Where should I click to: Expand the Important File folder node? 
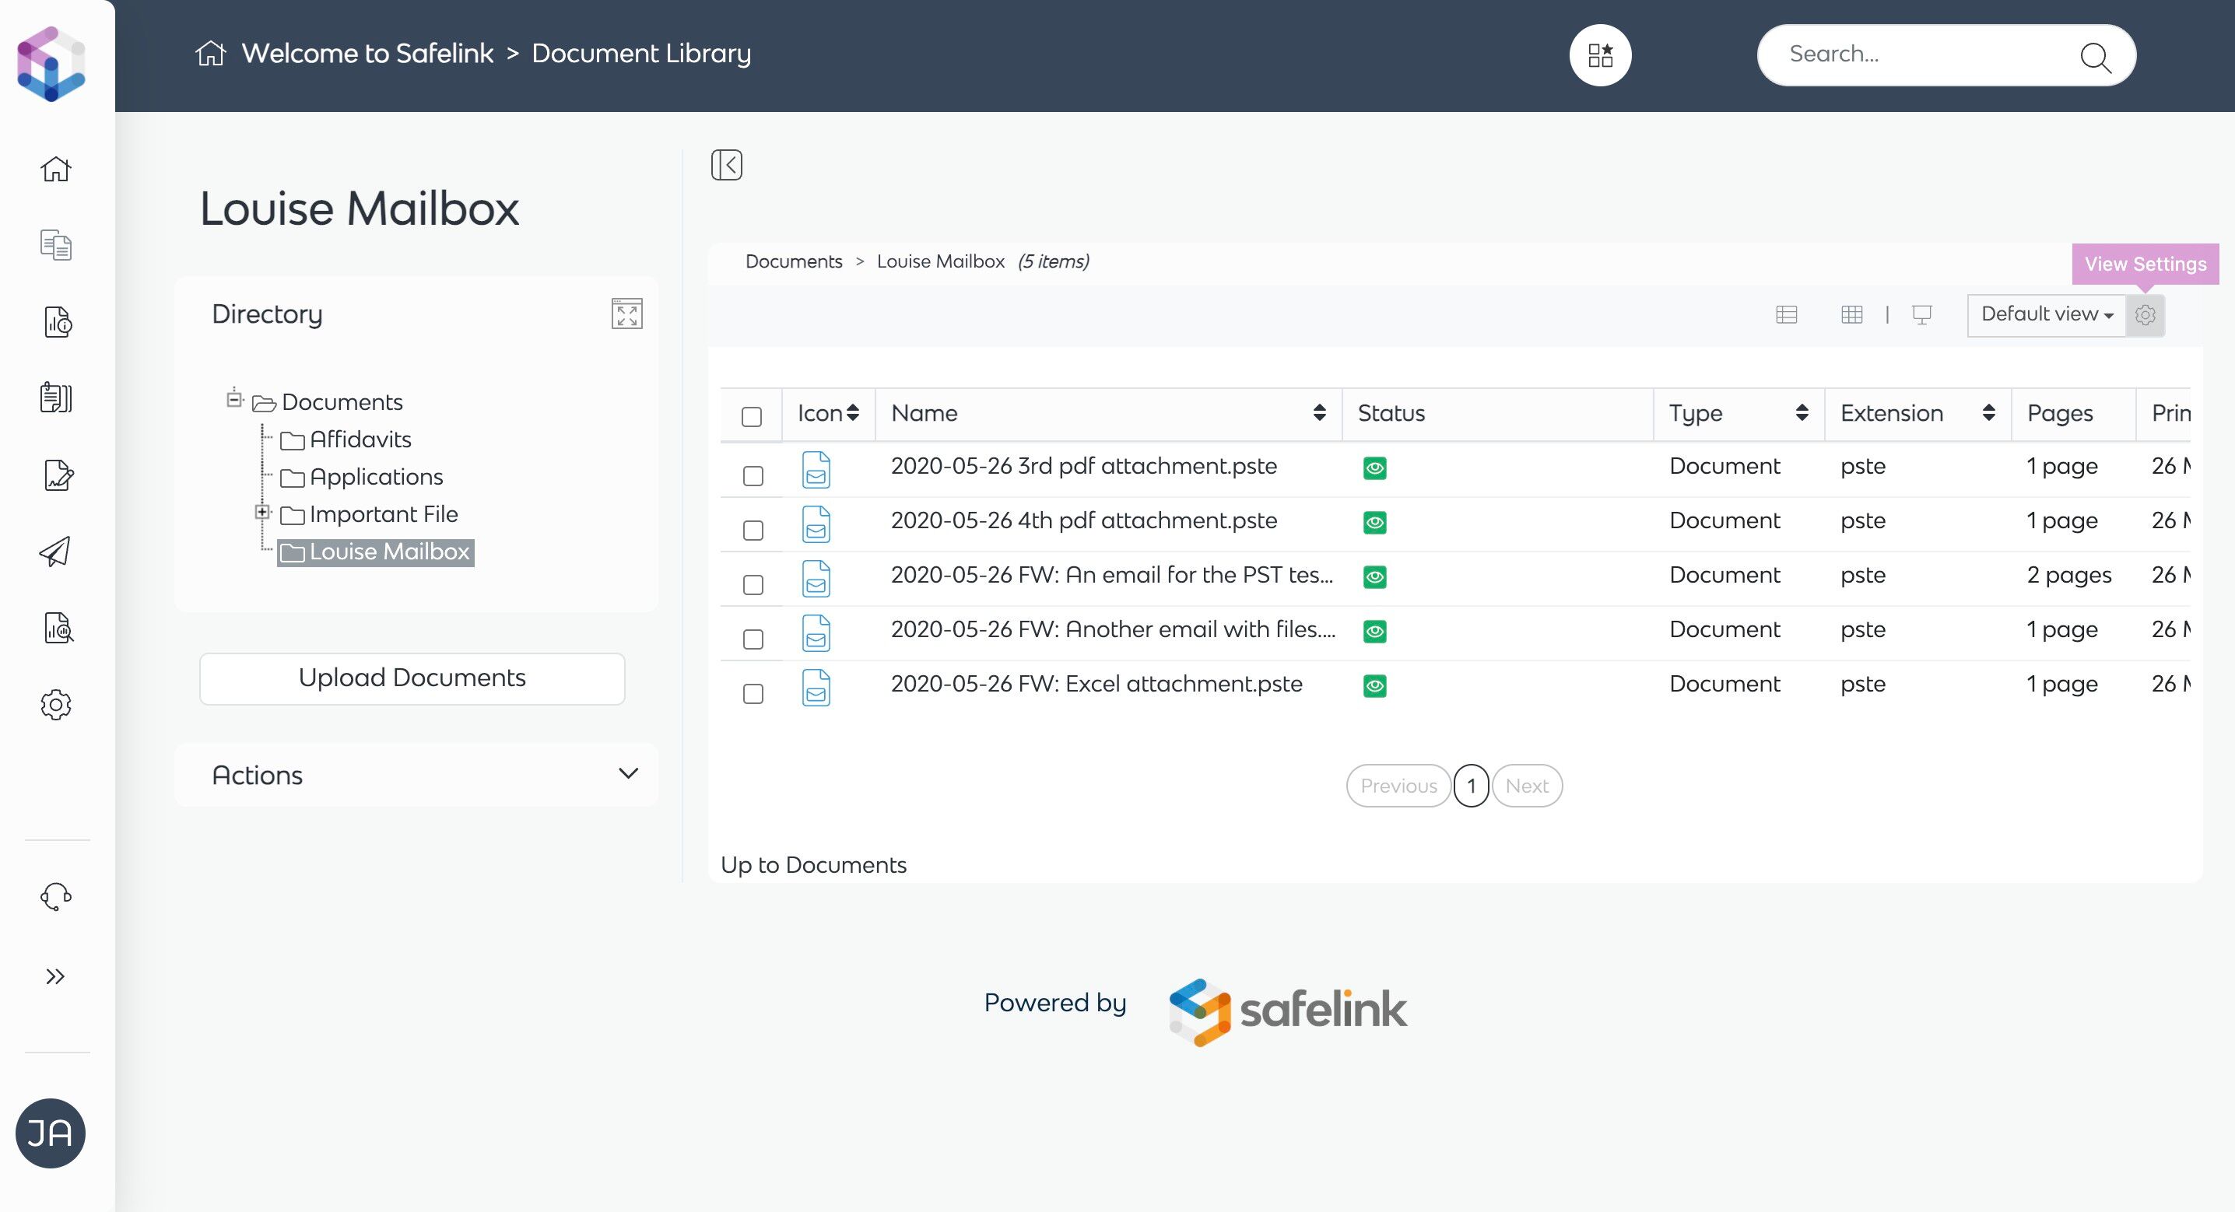click(262, 513)
